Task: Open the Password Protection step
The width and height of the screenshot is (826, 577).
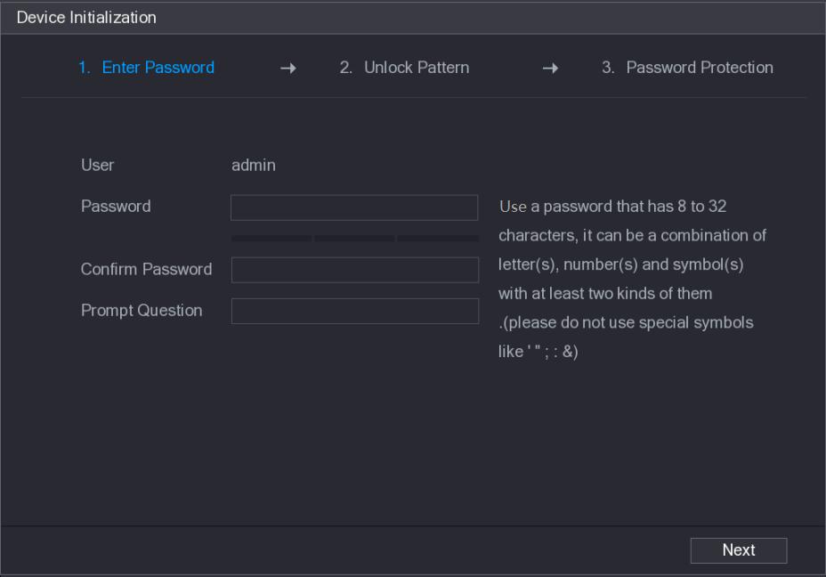Action: [687, 68]
